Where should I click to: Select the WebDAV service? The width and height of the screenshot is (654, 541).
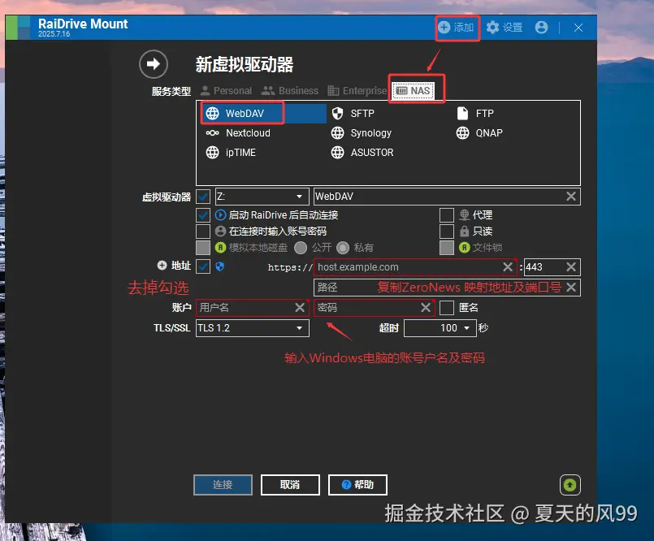[263, 114]
